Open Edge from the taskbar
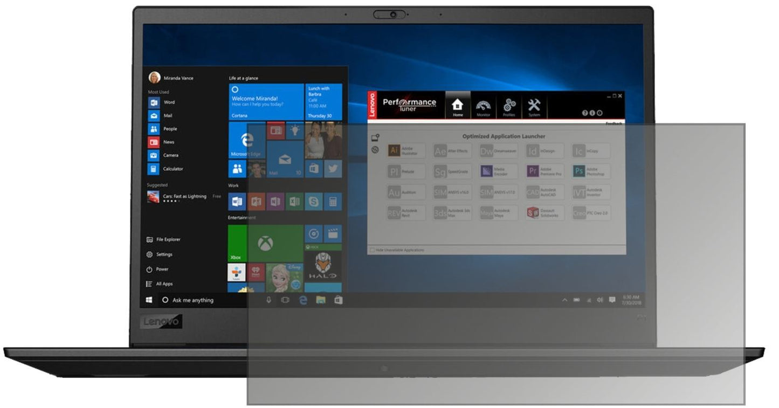Screen dimensions: 779x408 coord(303,300)
